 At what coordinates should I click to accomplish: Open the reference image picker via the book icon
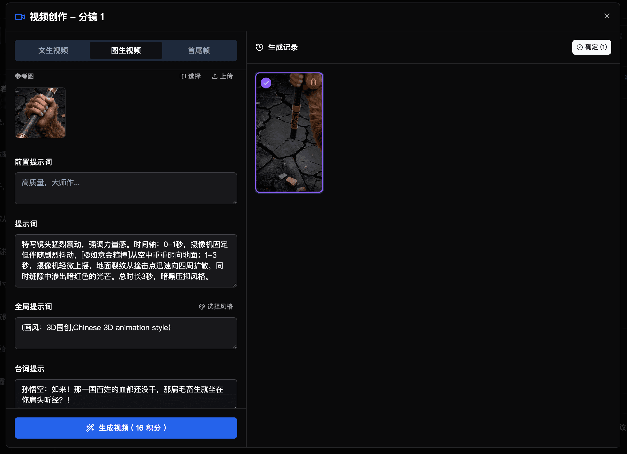click(183, 76)
